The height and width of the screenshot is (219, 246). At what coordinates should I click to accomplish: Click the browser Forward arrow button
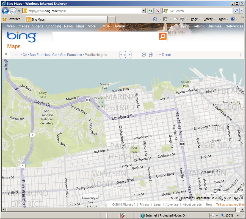point(13,11)
